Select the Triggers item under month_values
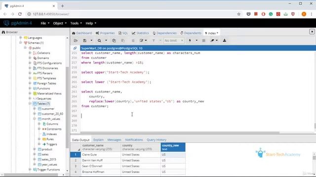Viewport: 316px width, 177px height. pyautogui.click(x=49, y=144)
